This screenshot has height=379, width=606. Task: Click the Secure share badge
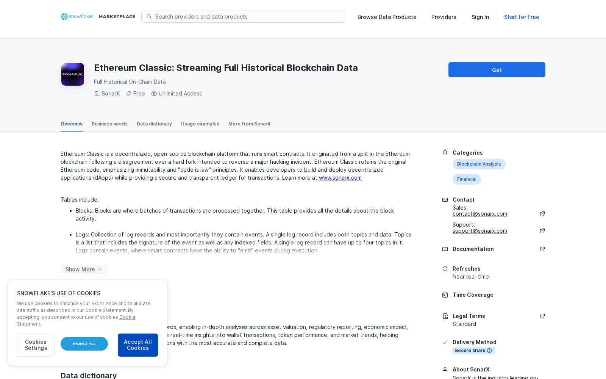[473, 351]
